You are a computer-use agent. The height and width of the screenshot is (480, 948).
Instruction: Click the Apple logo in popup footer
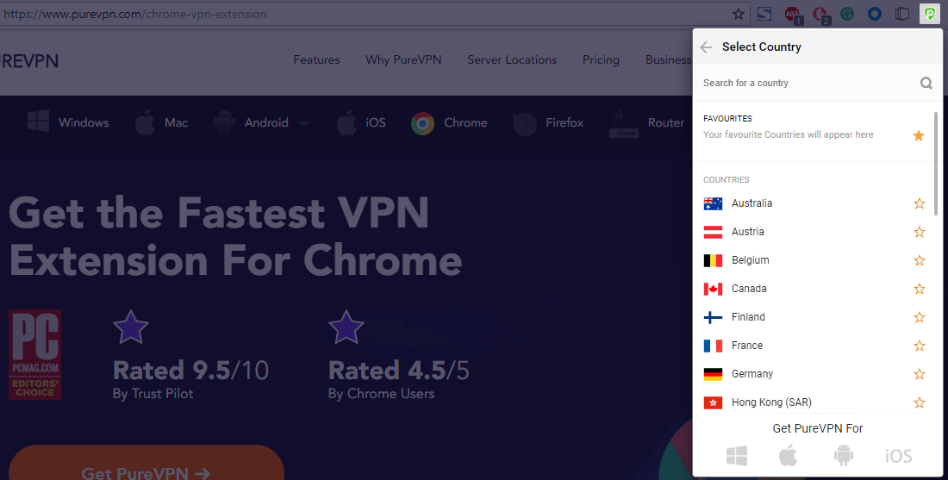(x=788, y=455)
